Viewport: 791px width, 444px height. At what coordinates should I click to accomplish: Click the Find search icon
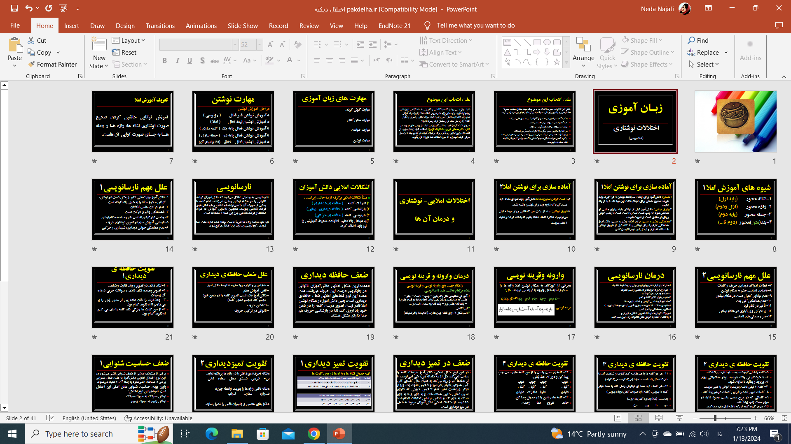point(692,40)
